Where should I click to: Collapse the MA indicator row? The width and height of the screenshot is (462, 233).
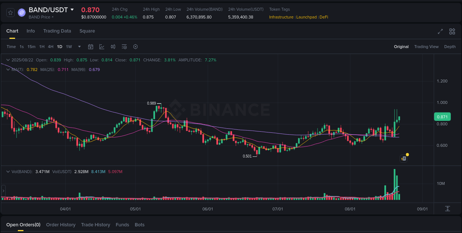(8, 70)
